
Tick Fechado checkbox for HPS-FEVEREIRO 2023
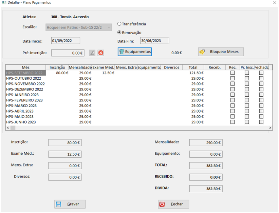(261, 100)
